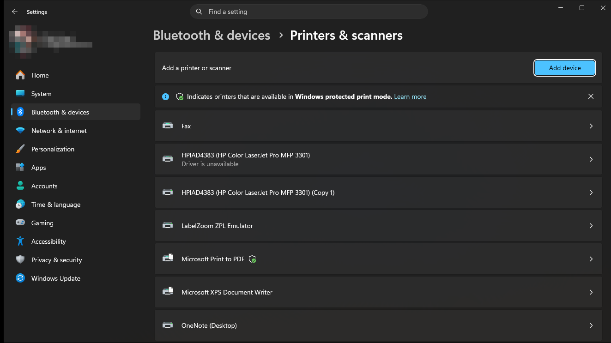Click the Fax printer icon
Viewport: 611px width, 343px height.
click(168, 126)
